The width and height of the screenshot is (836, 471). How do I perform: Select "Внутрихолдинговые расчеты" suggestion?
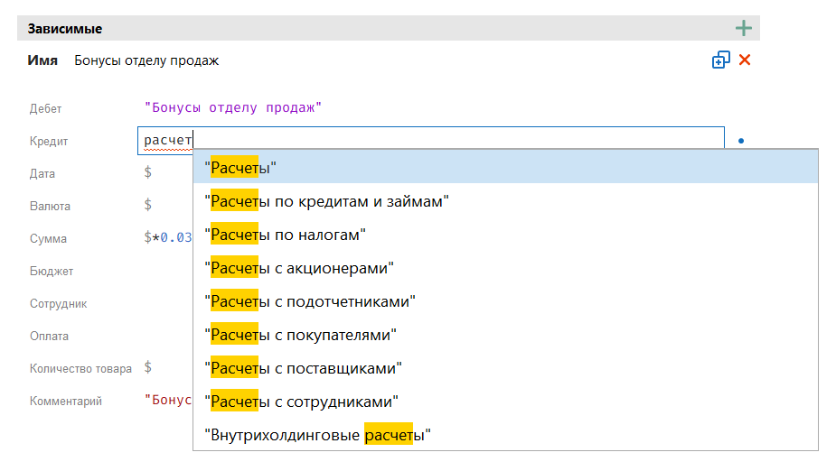click(317, 436)
